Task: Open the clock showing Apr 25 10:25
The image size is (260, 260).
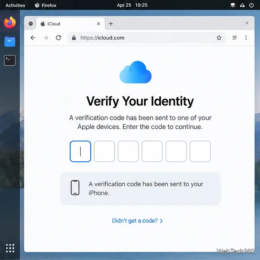Action: coord(132,5)
